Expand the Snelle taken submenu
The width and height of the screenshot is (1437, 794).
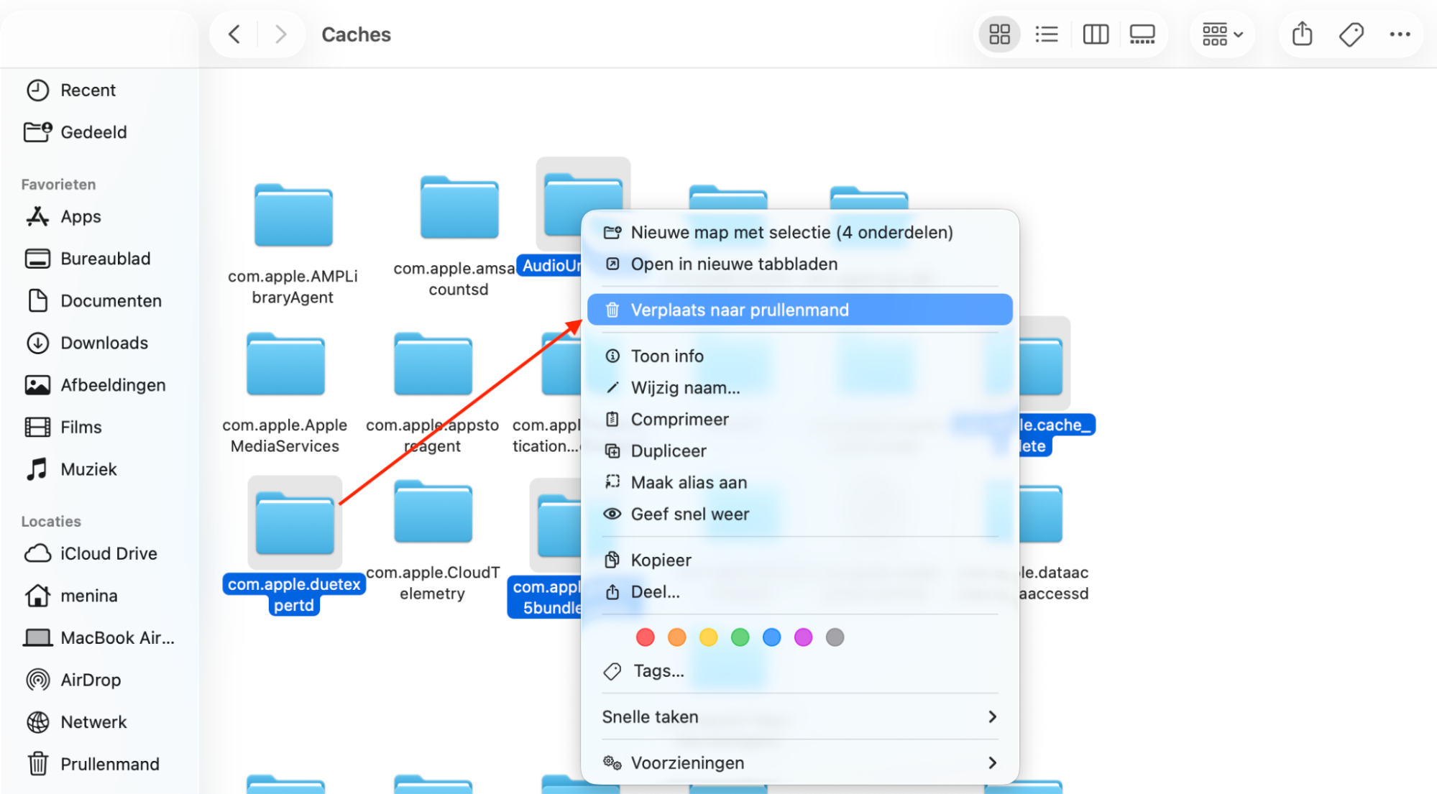799,716
